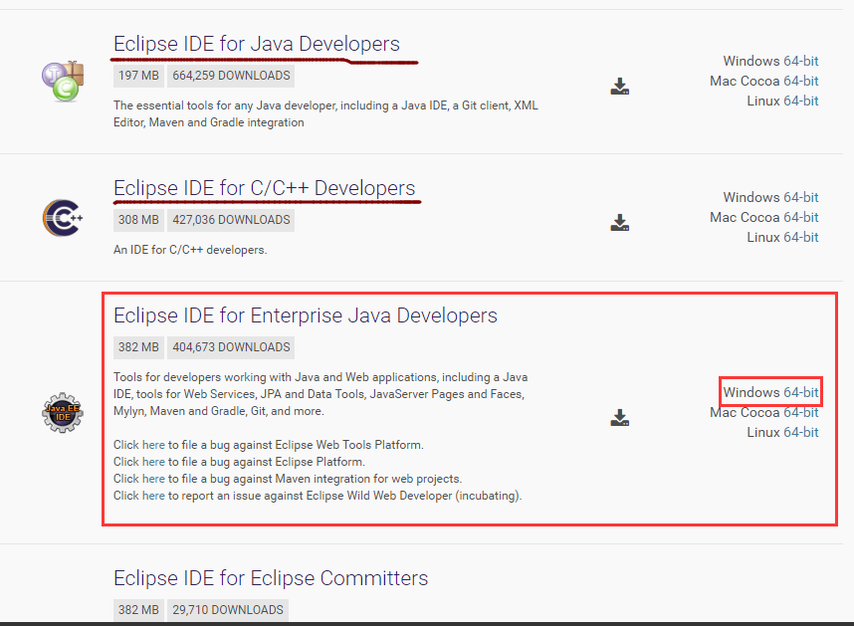Open Eclipse IDE for C/C++ Developers title
The image size is (854, 626).
pyautogui.click(x=264, y=188)
